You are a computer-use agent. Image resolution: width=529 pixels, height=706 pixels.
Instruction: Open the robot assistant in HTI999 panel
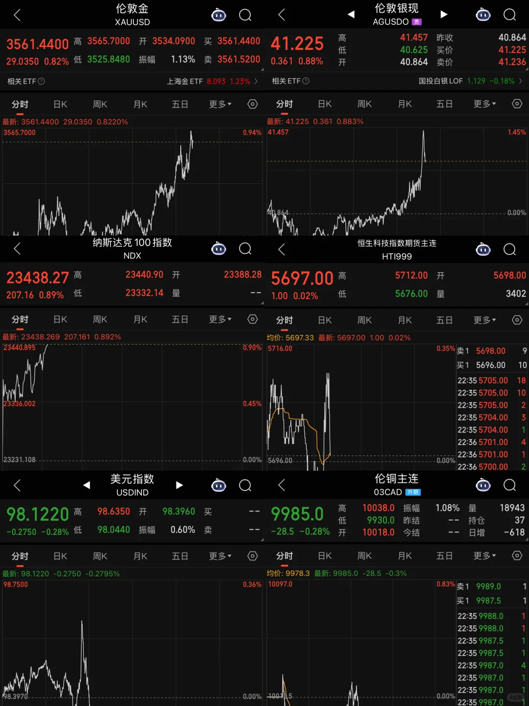pos(483,250)
